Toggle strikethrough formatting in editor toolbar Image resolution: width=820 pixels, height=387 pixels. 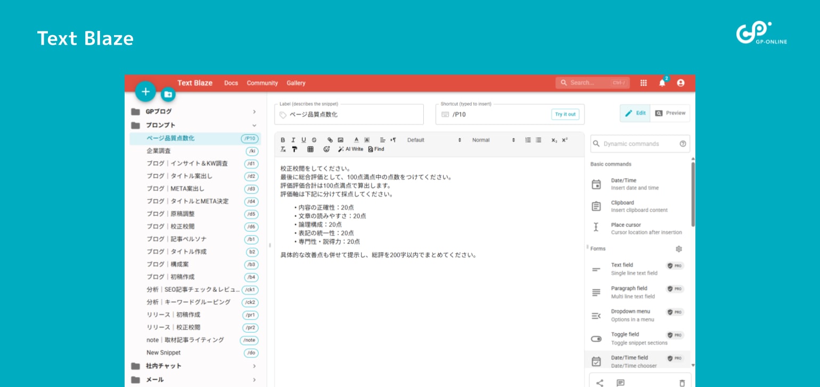click(314, 140)
